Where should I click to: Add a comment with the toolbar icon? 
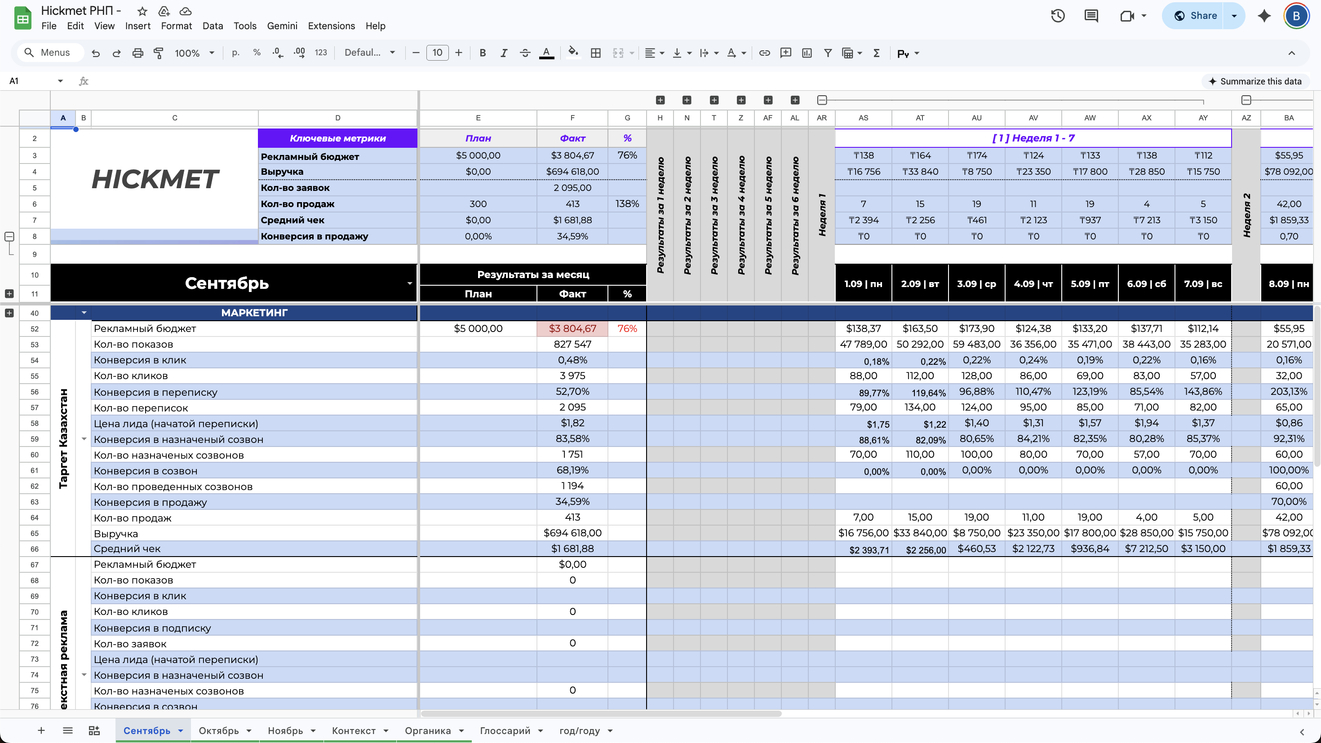click(785, 53)
